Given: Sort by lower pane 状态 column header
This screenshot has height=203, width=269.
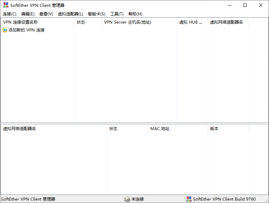Looking at the screenshot, I should [127, 128].
